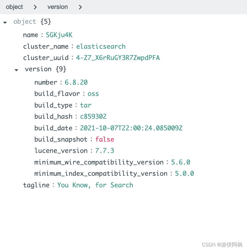Select the value 'elasticsearch'
The height and width of the screenshot is (250, 247).
point(101,47)
